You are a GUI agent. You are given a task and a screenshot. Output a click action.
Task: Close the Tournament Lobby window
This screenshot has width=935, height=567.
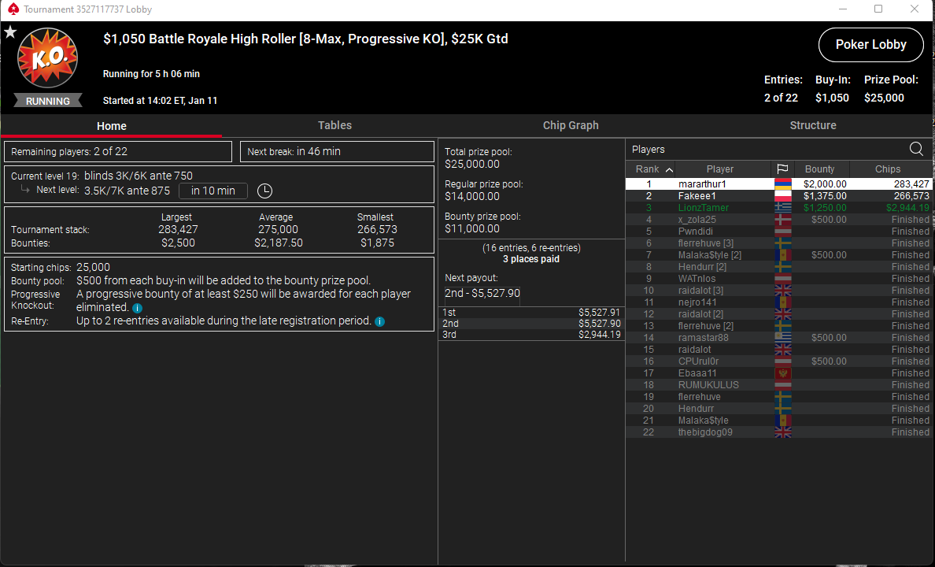click(x=914, y=9)
